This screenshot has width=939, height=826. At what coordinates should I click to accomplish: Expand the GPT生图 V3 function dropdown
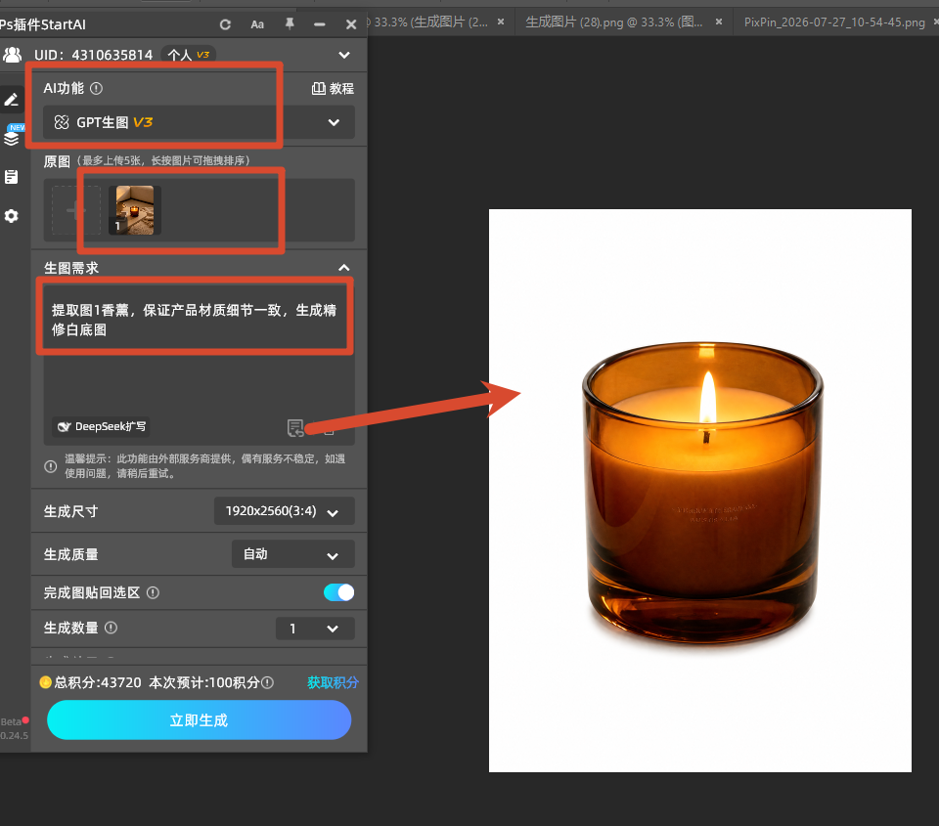point(199,122)
